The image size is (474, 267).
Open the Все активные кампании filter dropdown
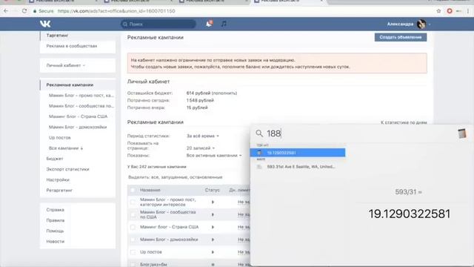[x=214, y=155]
